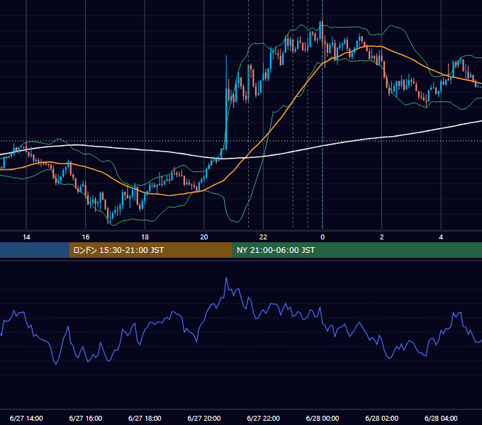This screenshot has width=482, height=425.
Task: Click the 6/27 22:00 date label
Action: tap(263, 418)
